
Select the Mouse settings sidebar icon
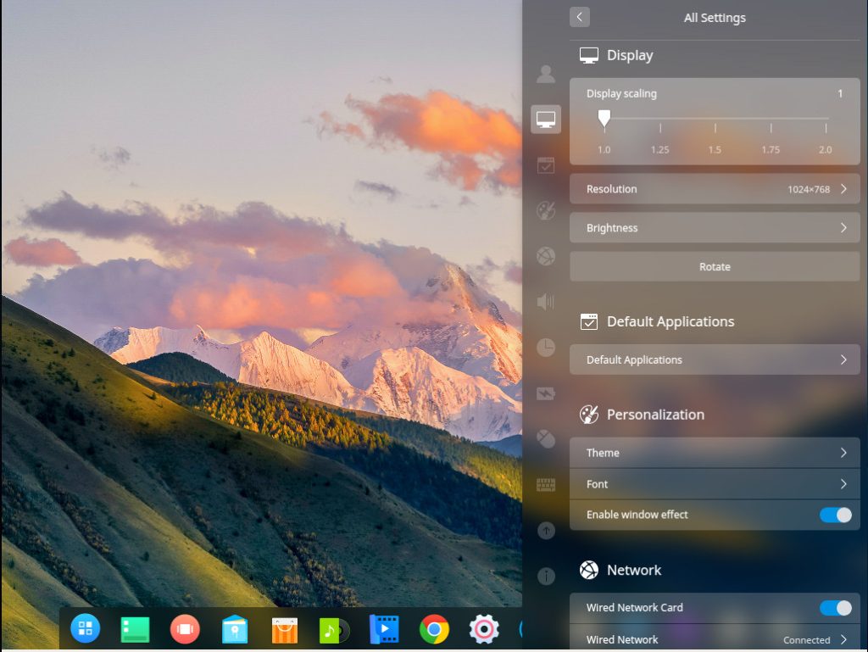545,438
